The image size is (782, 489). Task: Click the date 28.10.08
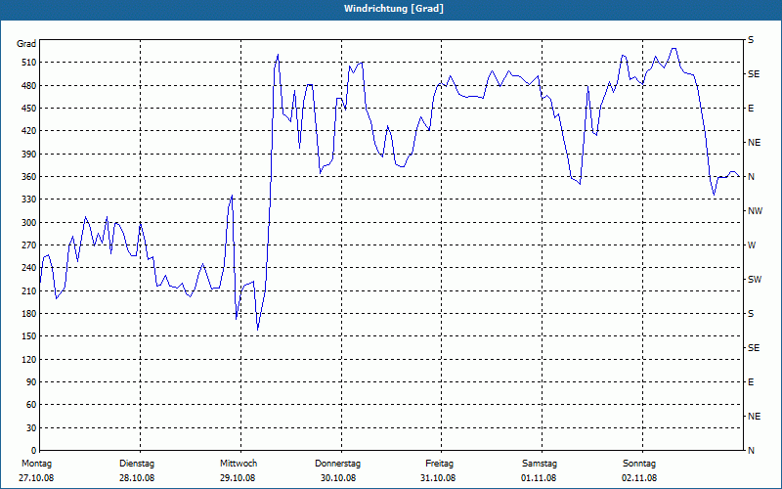[137, 478]
